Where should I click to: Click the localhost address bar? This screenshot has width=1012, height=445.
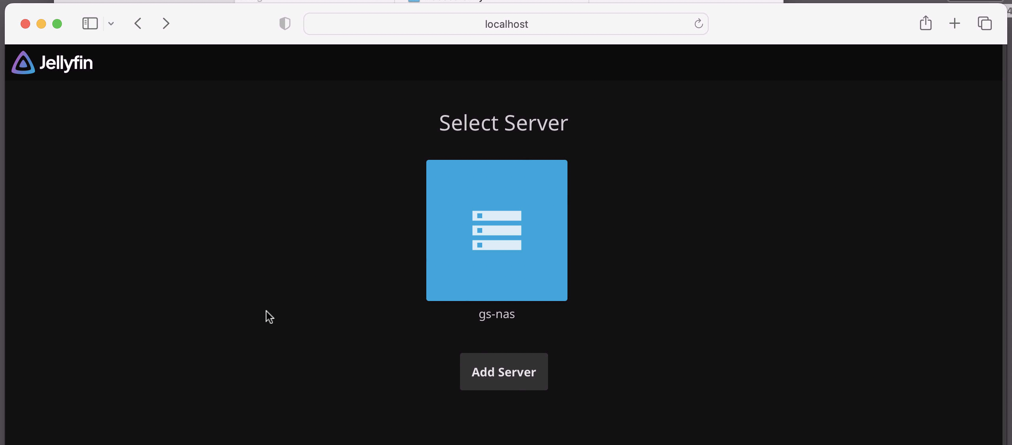[506, 24]
